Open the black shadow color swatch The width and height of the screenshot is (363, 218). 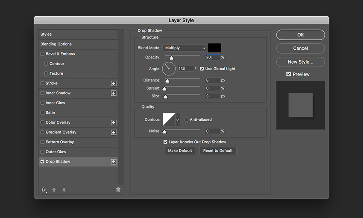[x=214, y=48]
